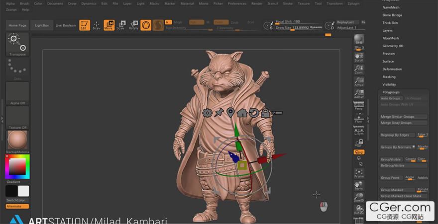Select the Move gizmo icon
The height and width of the screenshot is (224, 438).
[x=109, y=25]
